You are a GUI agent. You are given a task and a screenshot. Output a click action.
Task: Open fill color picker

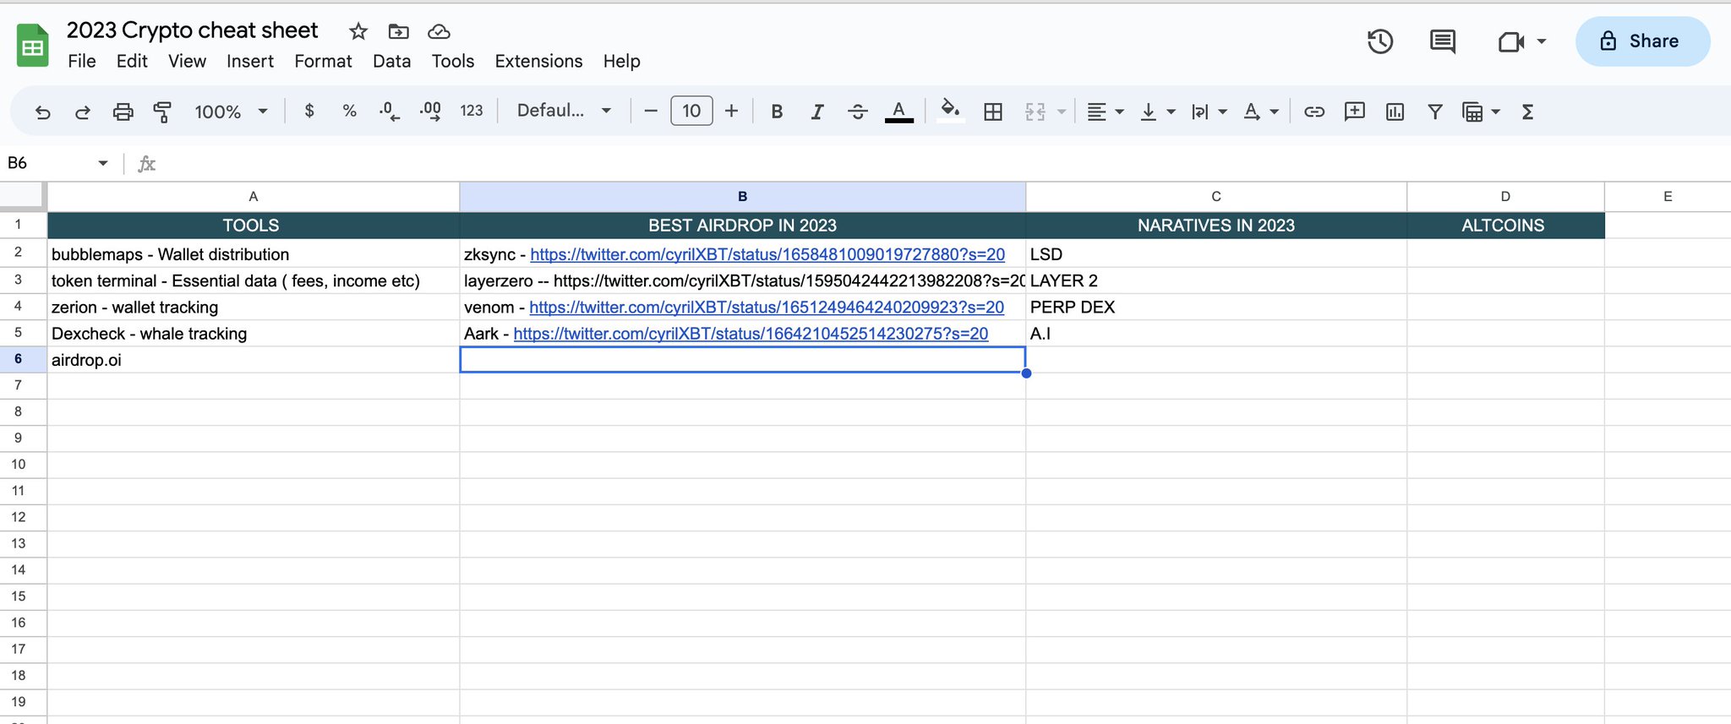tap(951, 111)
